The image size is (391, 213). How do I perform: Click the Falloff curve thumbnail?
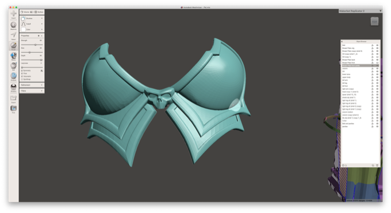coord(23,24)
